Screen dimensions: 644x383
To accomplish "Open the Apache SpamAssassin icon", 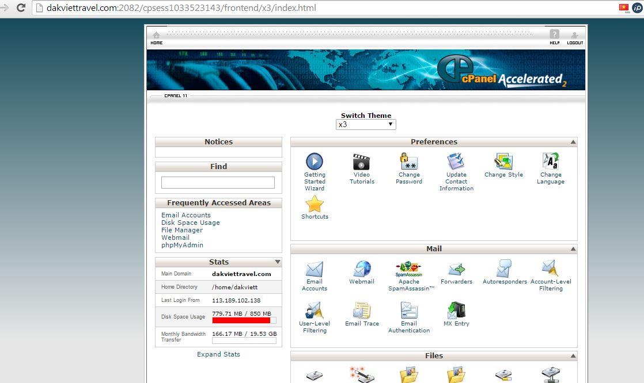I will (x=408, y=269).
